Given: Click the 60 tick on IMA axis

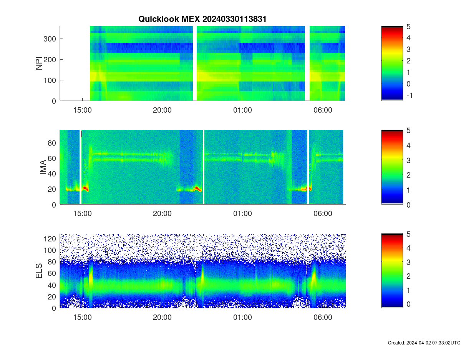Looking at the screenshot, I should [52, 158].
